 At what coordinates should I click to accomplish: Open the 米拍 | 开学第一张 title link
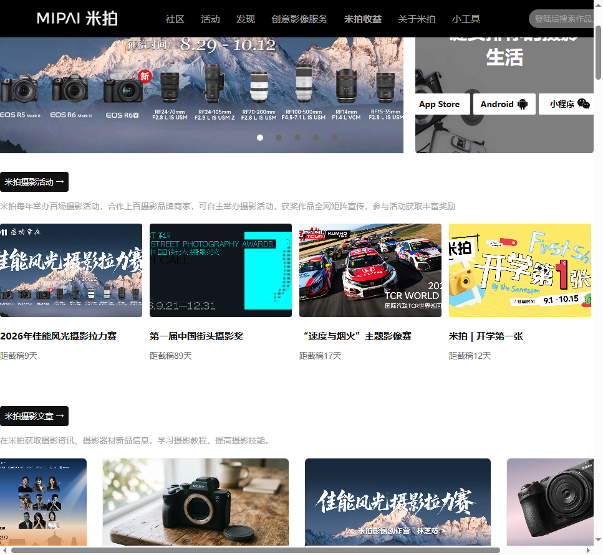[486, 336]
